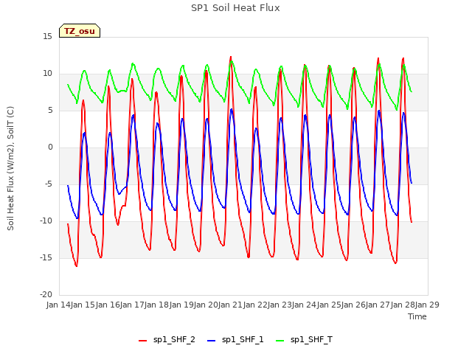Viewport: 472px width, 354px height.
Task: Select the Jan 20 x-axis tick label
Action: click(206, 305)
